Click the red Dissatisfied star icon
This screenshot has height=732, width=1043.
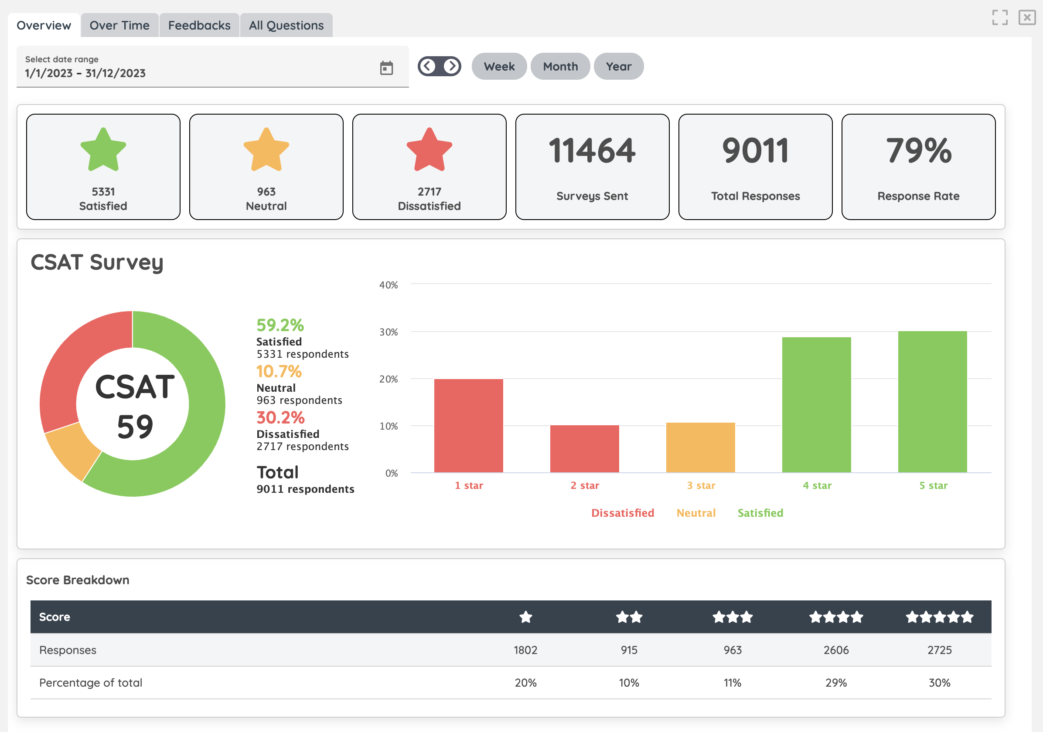(x=429, y=150)
